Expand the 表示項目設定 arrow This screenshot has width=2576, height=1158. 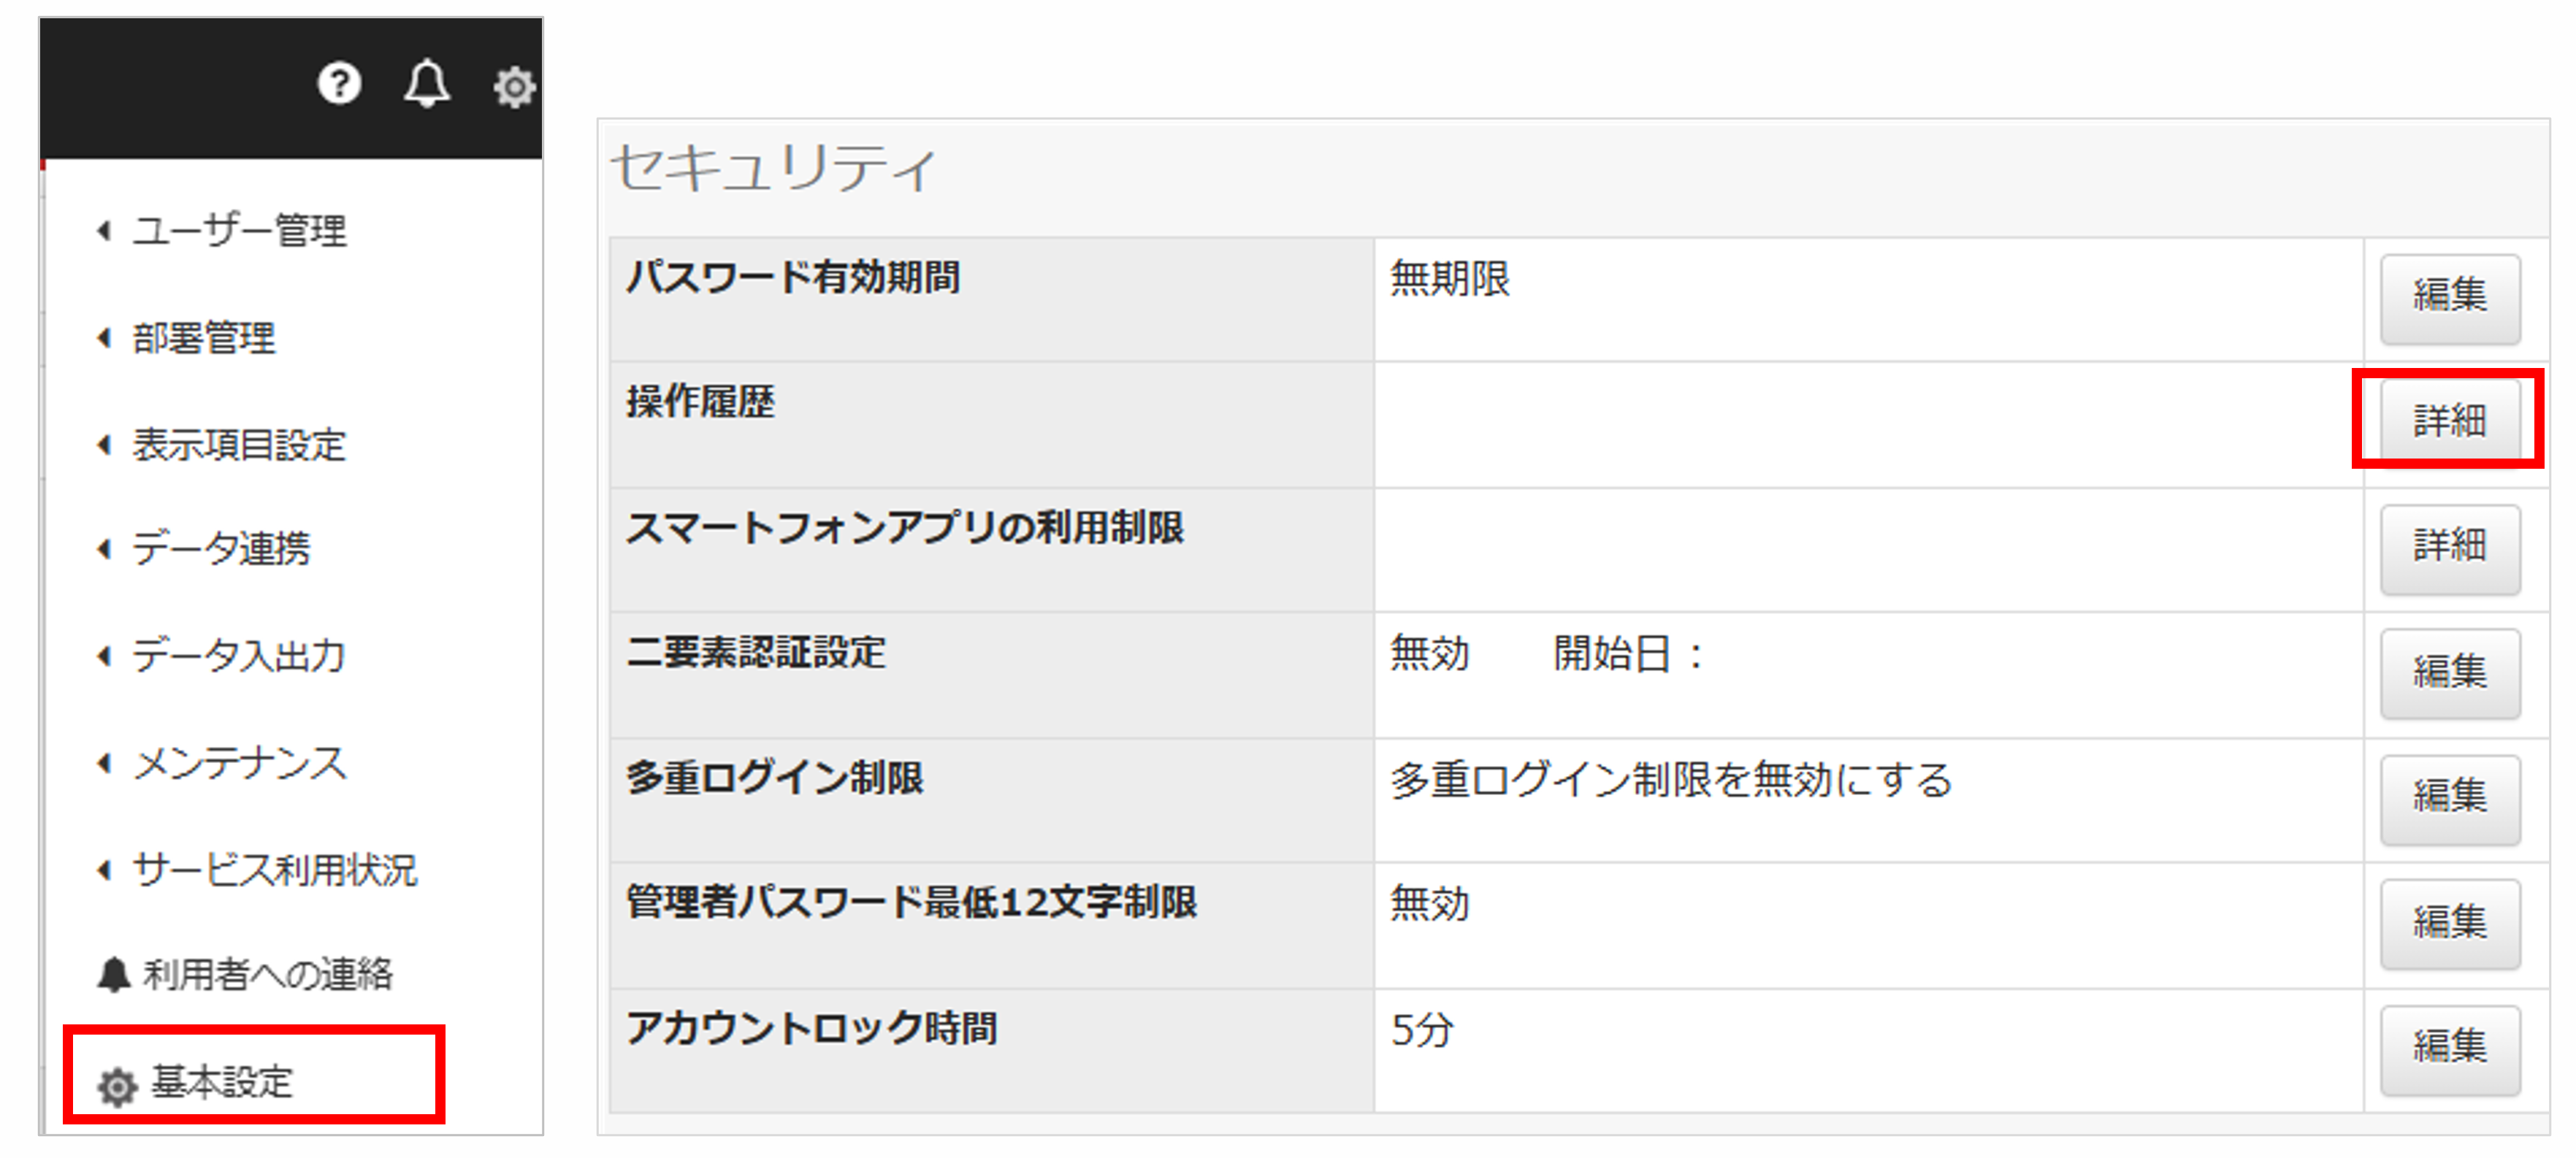tap(104, 445)
